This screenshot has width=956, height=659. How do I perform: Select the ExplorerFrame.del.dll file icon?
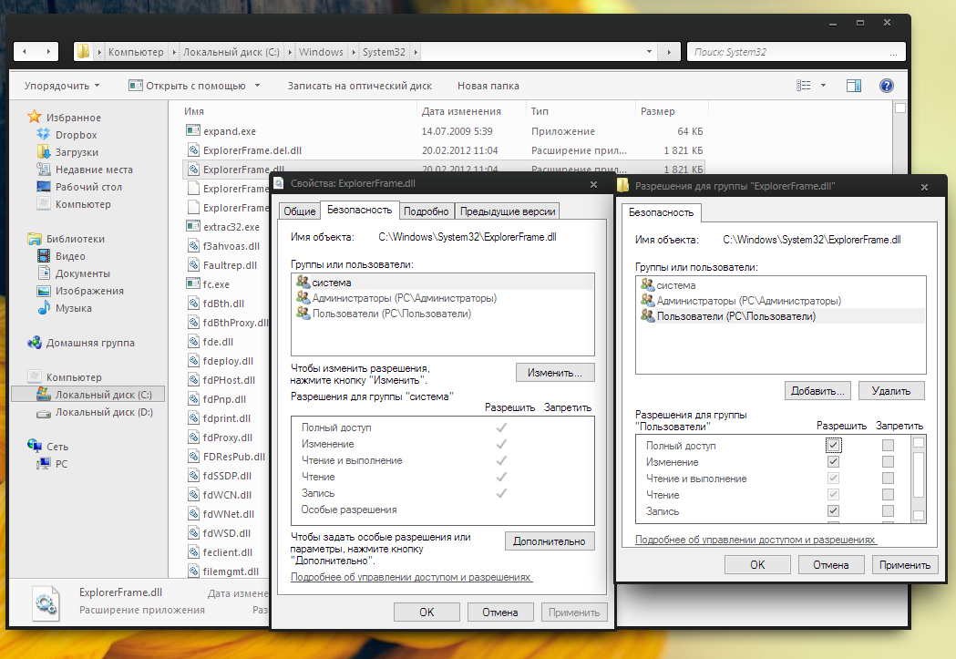pyautogui.click(x=193, y=150)
